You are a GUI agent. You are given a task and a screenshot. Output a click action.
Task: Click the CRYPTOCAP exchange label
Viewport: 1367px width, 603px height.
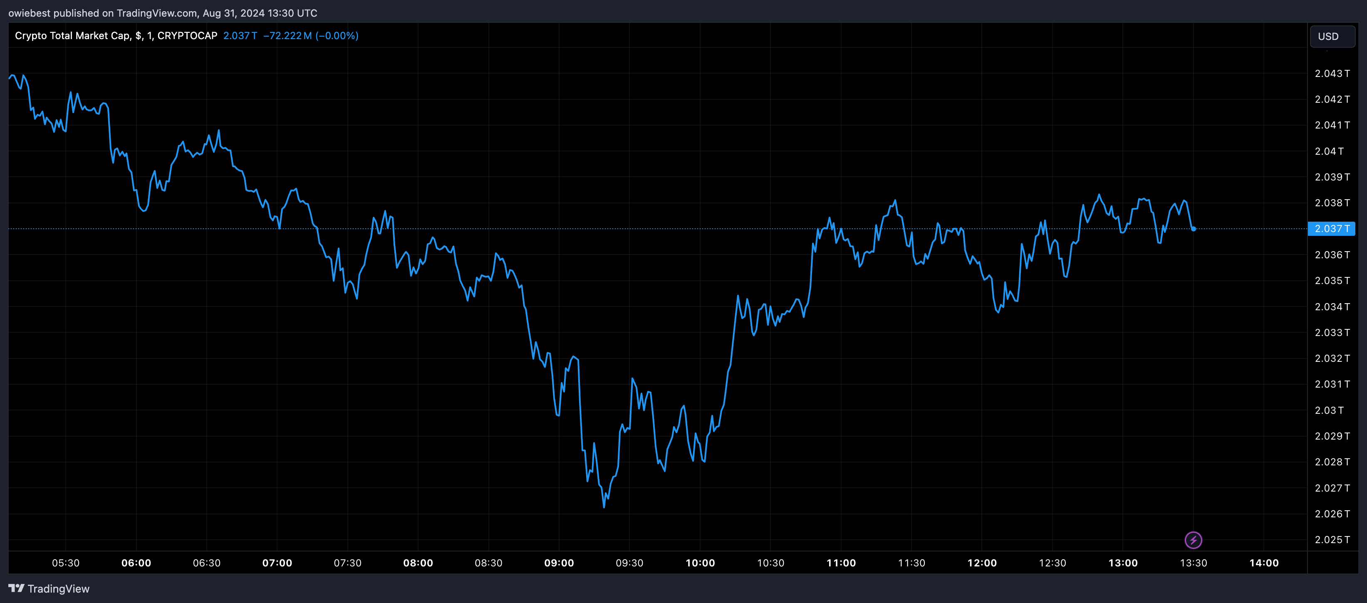pyautogui.click(x=187, y=35)
